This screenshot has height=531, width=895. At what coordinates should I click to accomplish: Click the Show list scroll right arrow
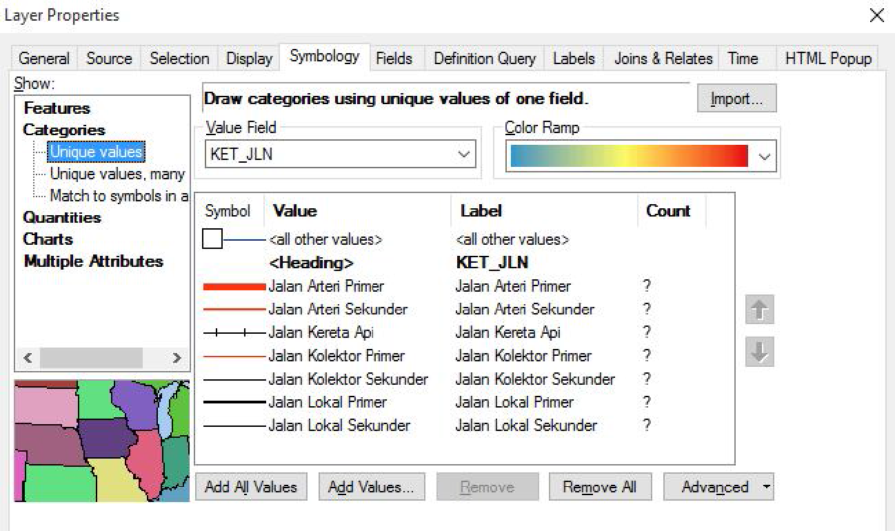[177, 358]
